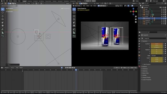This screenshot has height=94, width=167.
Task: Select the Rotate tool in left viewport
Action: tap(3, 19)
